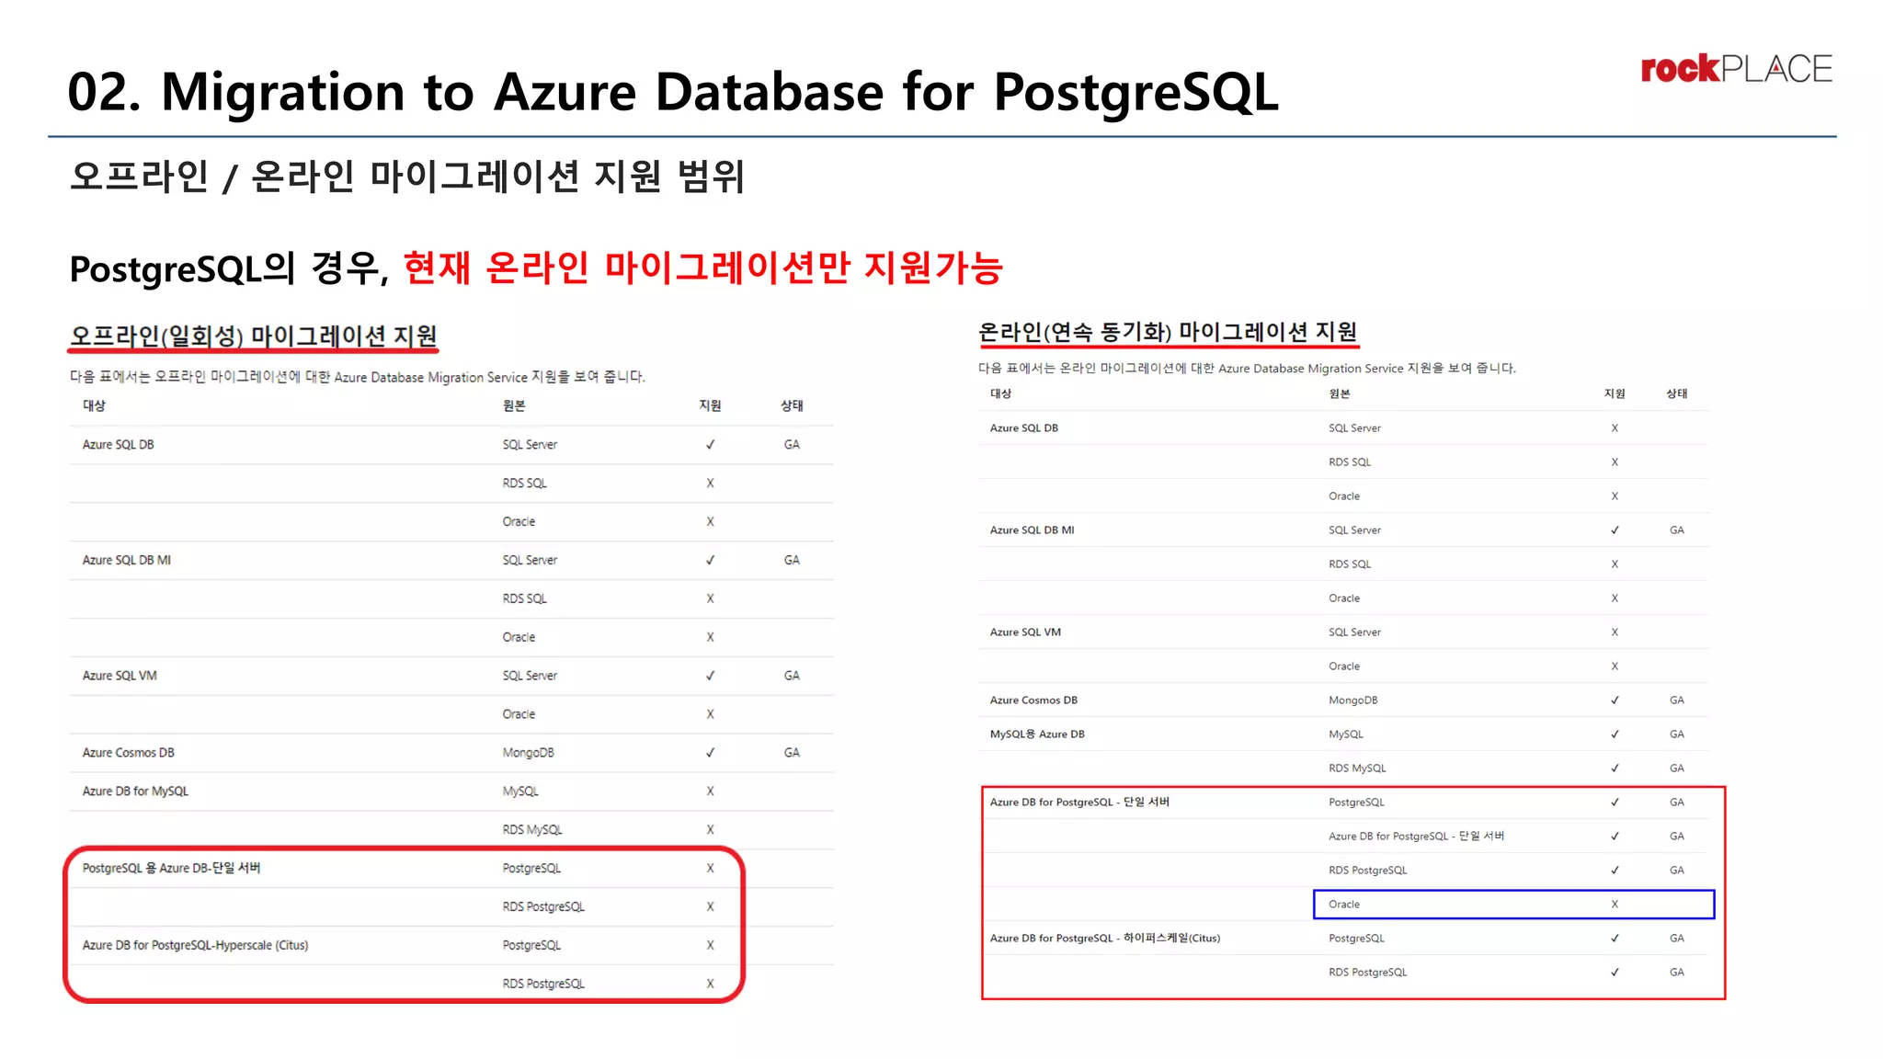1883x1059 pixels.
Task: Click 'PostgreSQL 용 Azure DB-단일 서버' row label
Action: (171, 868)
